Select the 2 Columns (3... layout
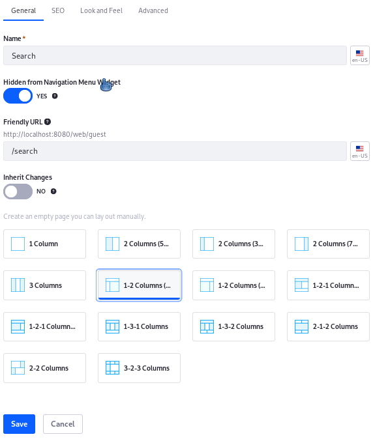Image resolution: width=373 pixels, height=441 pixels. click(233, 244)
